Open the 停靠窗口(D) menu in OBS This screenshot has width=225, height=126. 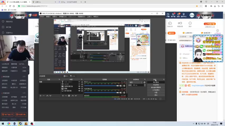tap(63, 17)
